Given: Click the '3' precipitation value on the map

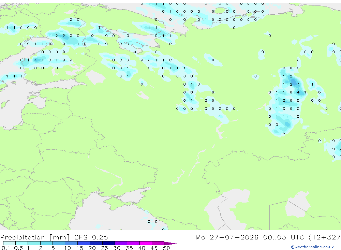Looking at the screenshot, I should [298, 84].
